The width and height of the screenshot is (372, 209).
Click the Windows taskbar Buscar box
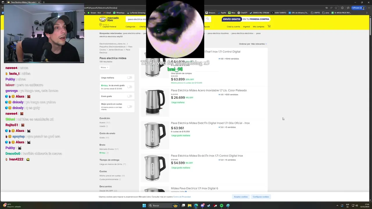coord(164,206)
